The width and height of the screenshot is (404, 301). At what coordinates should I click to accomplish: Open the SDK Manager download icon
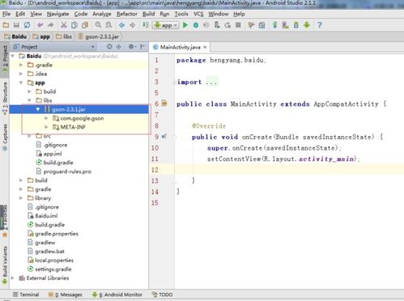coord(296,25)
